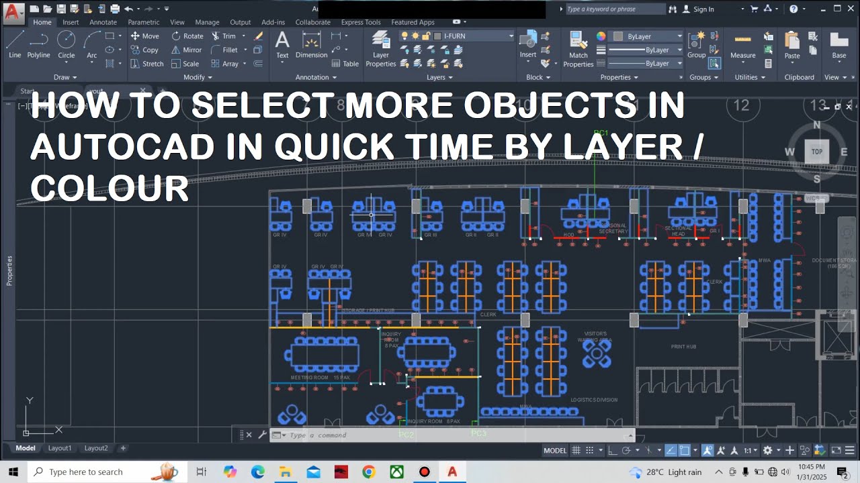Select the Polyline tool

(39, 44)
